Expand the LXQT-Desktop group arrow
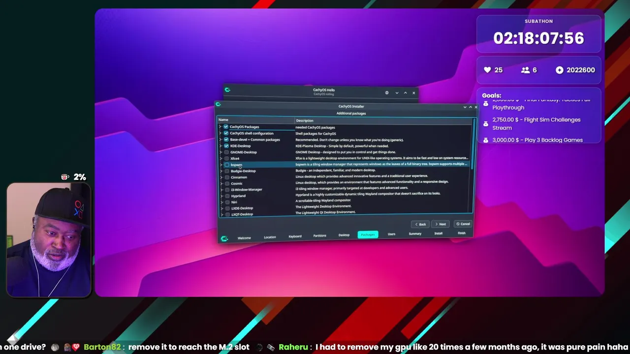The width and height of the screenshot is (630, 354). 221,214
